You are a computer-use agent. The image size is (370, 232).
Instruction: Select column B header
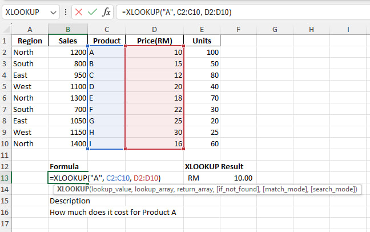click(67, 29)
